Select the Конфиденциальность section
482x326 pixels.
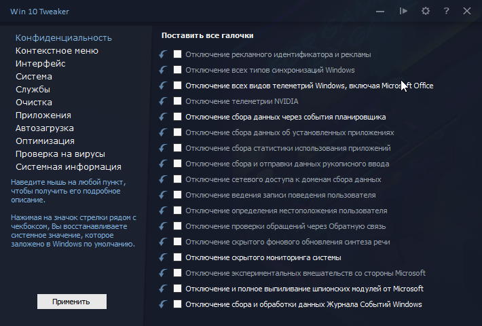[x=64, y=38]
